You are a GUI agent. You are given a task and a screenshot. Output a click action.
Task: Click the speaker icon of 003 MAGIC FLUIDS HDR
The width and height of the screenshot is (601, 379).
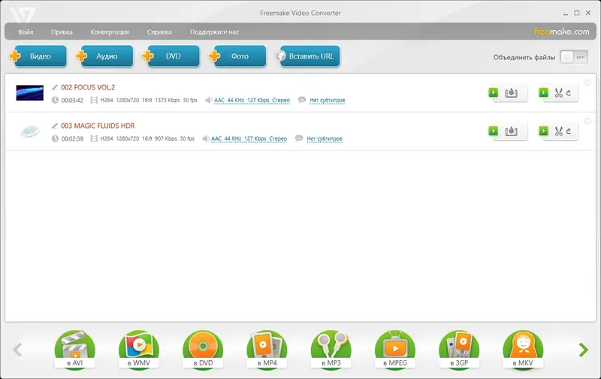coord(205,138)
